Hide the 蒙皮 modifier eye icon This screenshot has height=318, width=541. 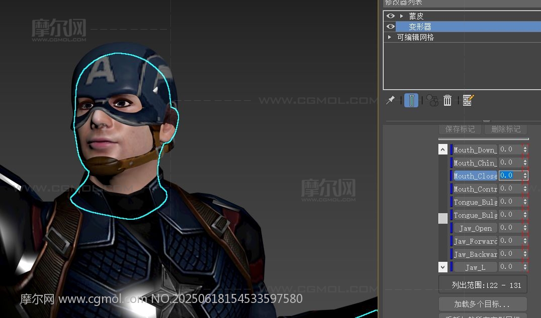tap(390, 16)
